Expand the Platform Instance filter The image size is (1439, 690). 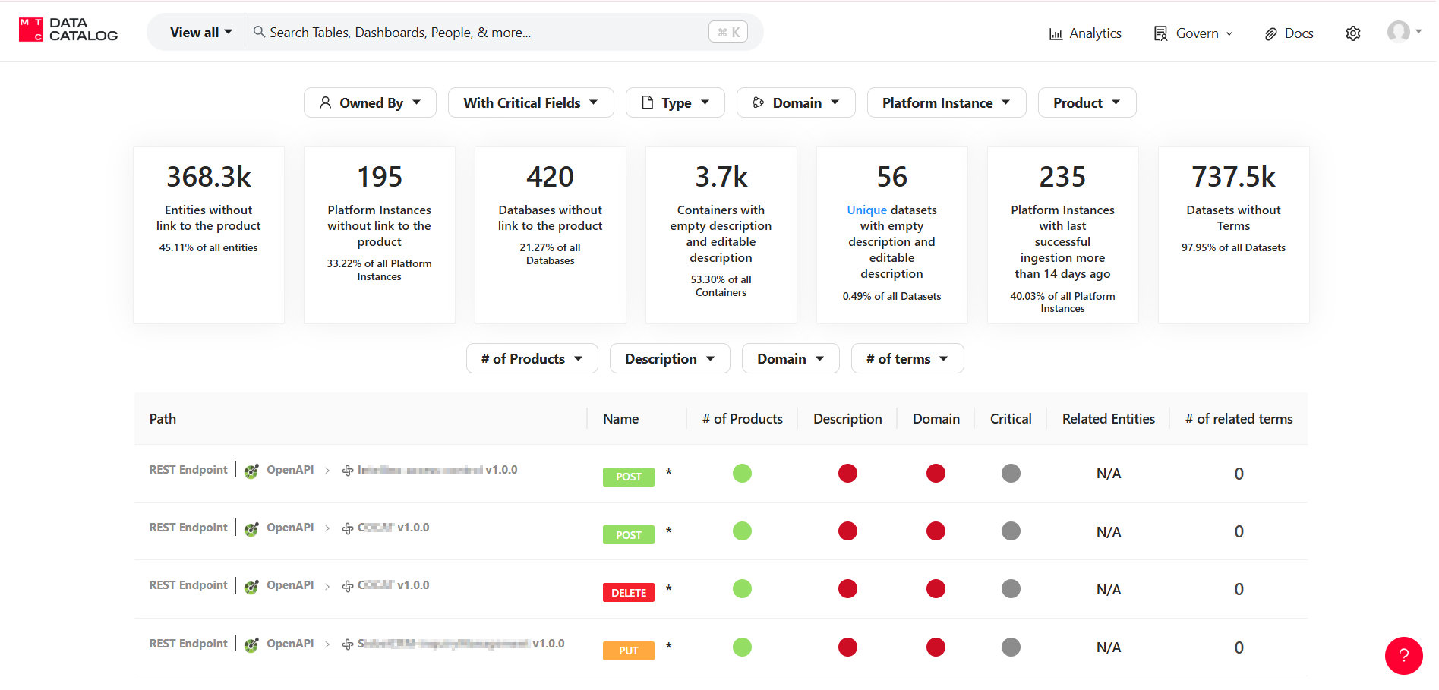(945, 102)
